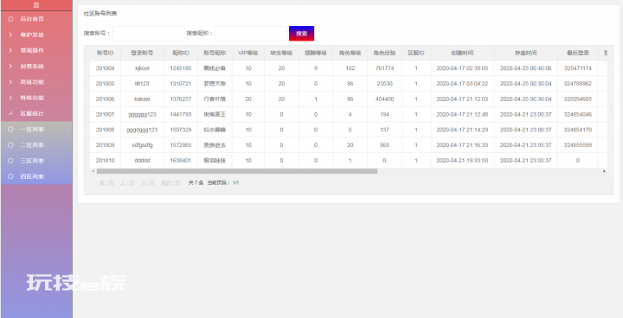
Task: Click login account gggggg123
Action: tap(142, 114)
